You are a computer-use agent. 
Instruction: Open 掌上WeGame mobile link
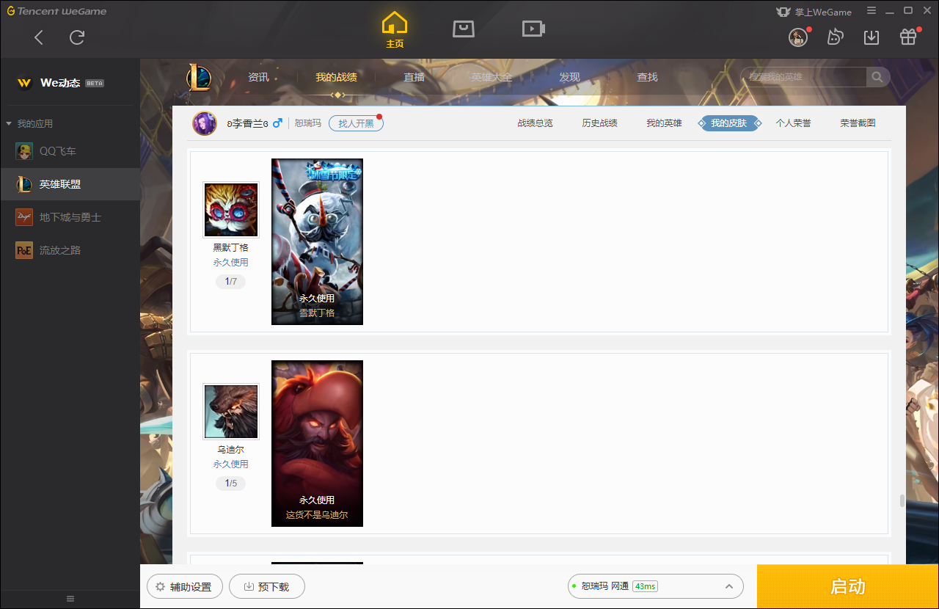pos(814,12)
